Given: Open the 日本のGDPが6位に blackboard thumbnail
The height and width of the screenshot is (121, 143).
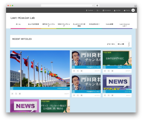Looking at the screenshot, I should point(117,58).
